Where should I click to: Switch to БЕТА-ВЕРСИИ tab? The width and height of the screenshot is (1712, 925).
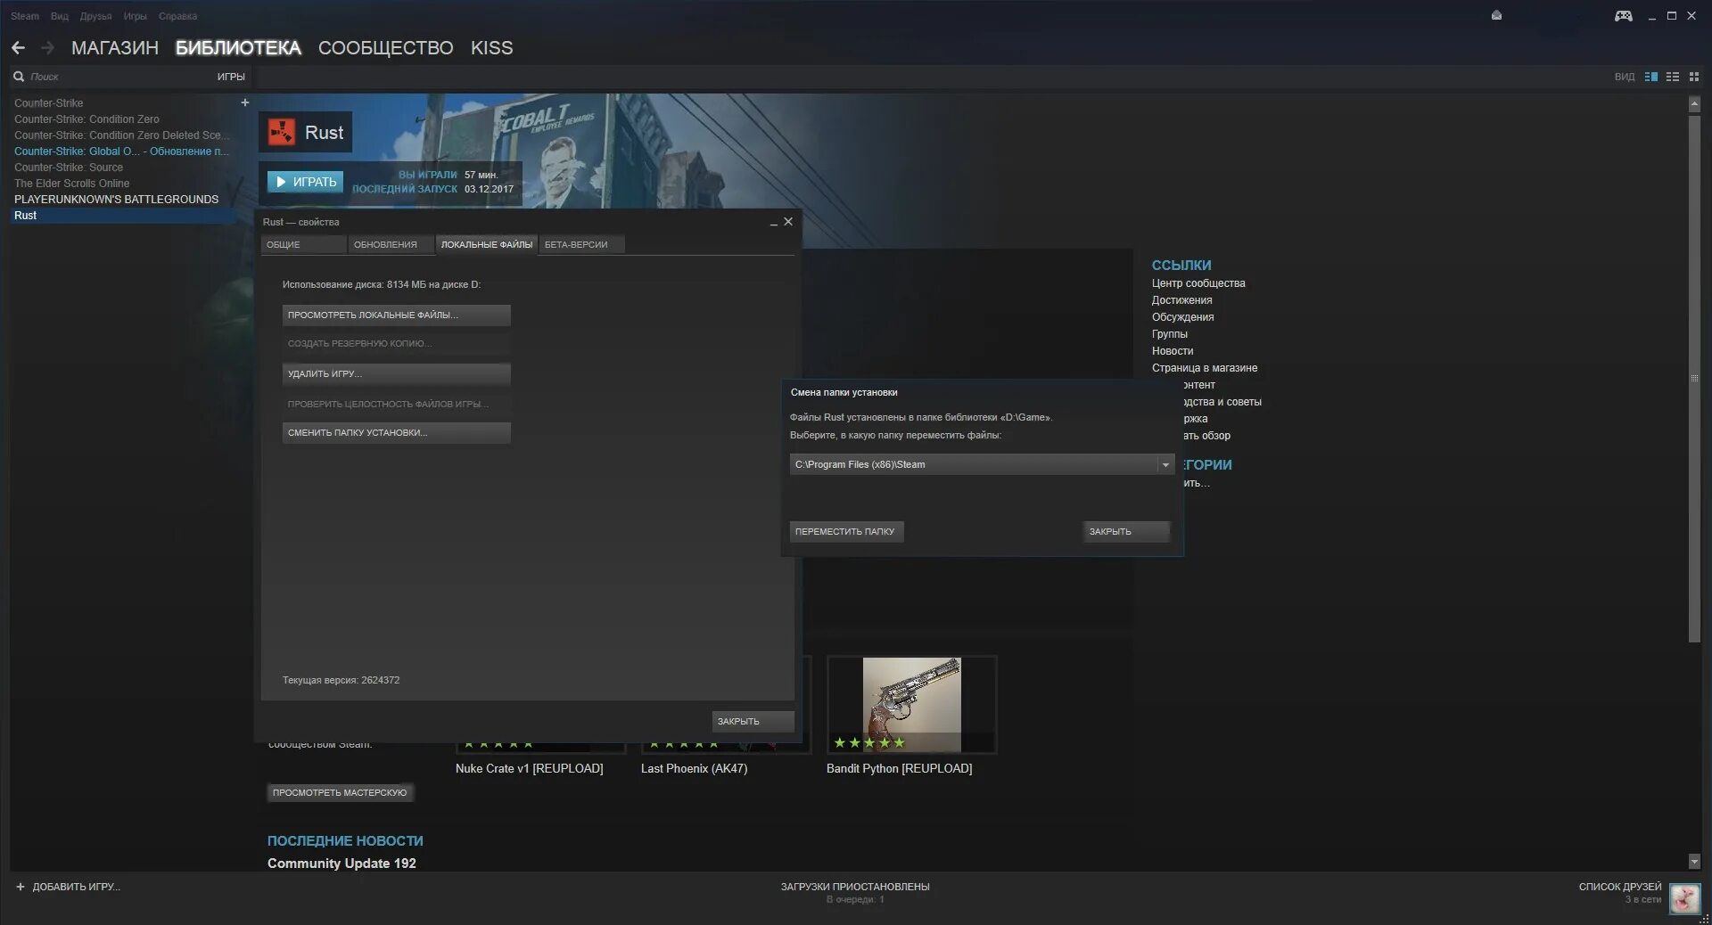point(581,244)
